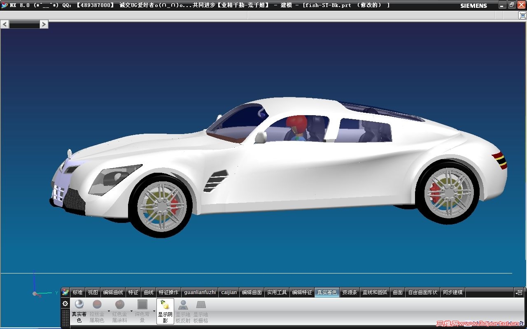Click the NX application icon in title bar
The height and width of the screenshot is (329, 527).
coord(5,5)
